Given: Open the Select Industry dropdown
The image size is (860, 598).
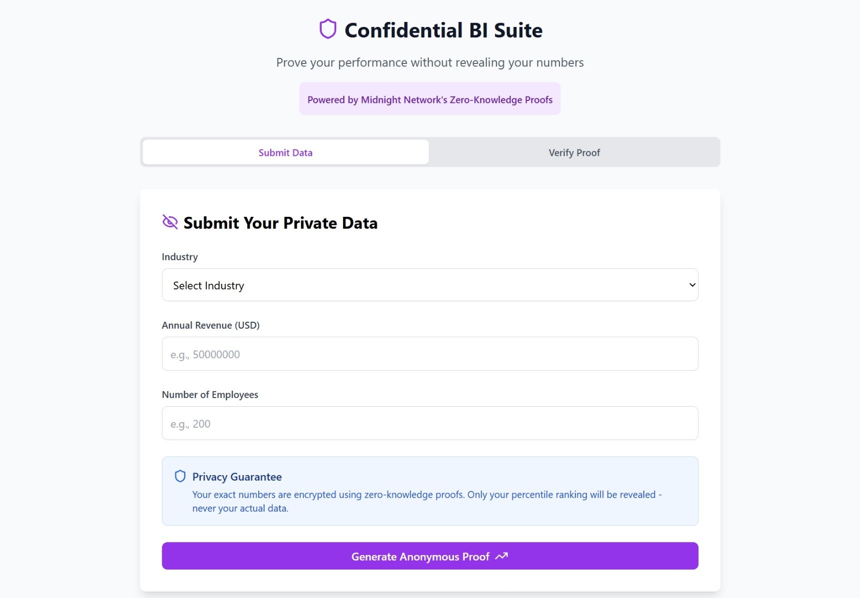Looking at the screenshot, I should click(430, 285).
